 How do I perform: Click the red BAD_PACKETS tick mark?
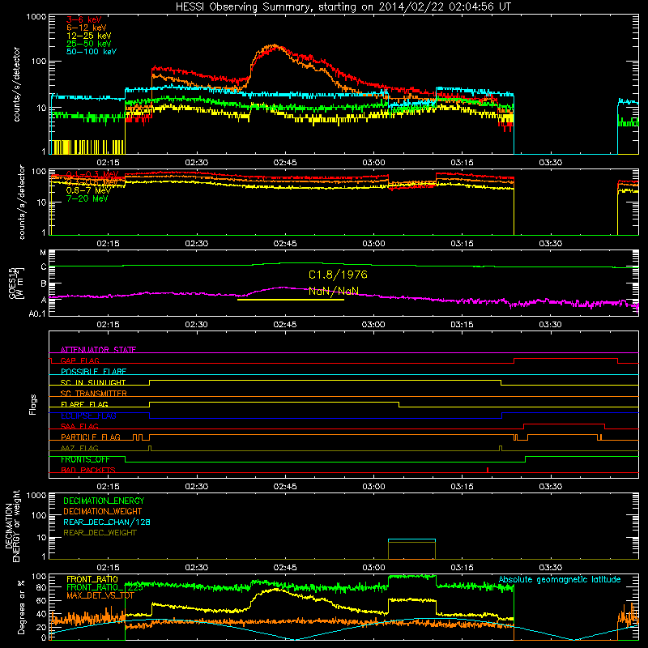488,470
